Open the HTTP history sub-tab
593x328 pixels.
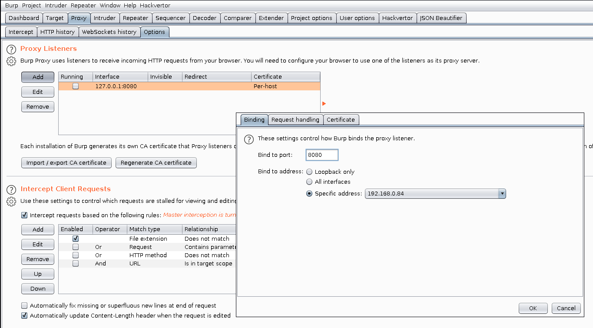coord(58,32)
